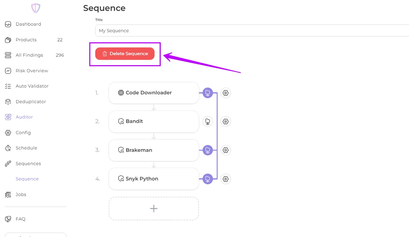
Task: Open settings gear for Brakeman step
Action: coord(226,150)
